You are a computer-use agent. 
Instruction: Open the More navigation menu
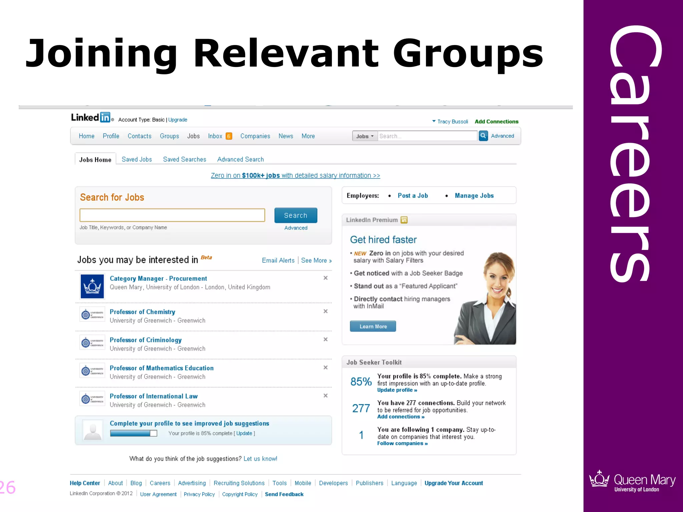[x=308, y=136]
